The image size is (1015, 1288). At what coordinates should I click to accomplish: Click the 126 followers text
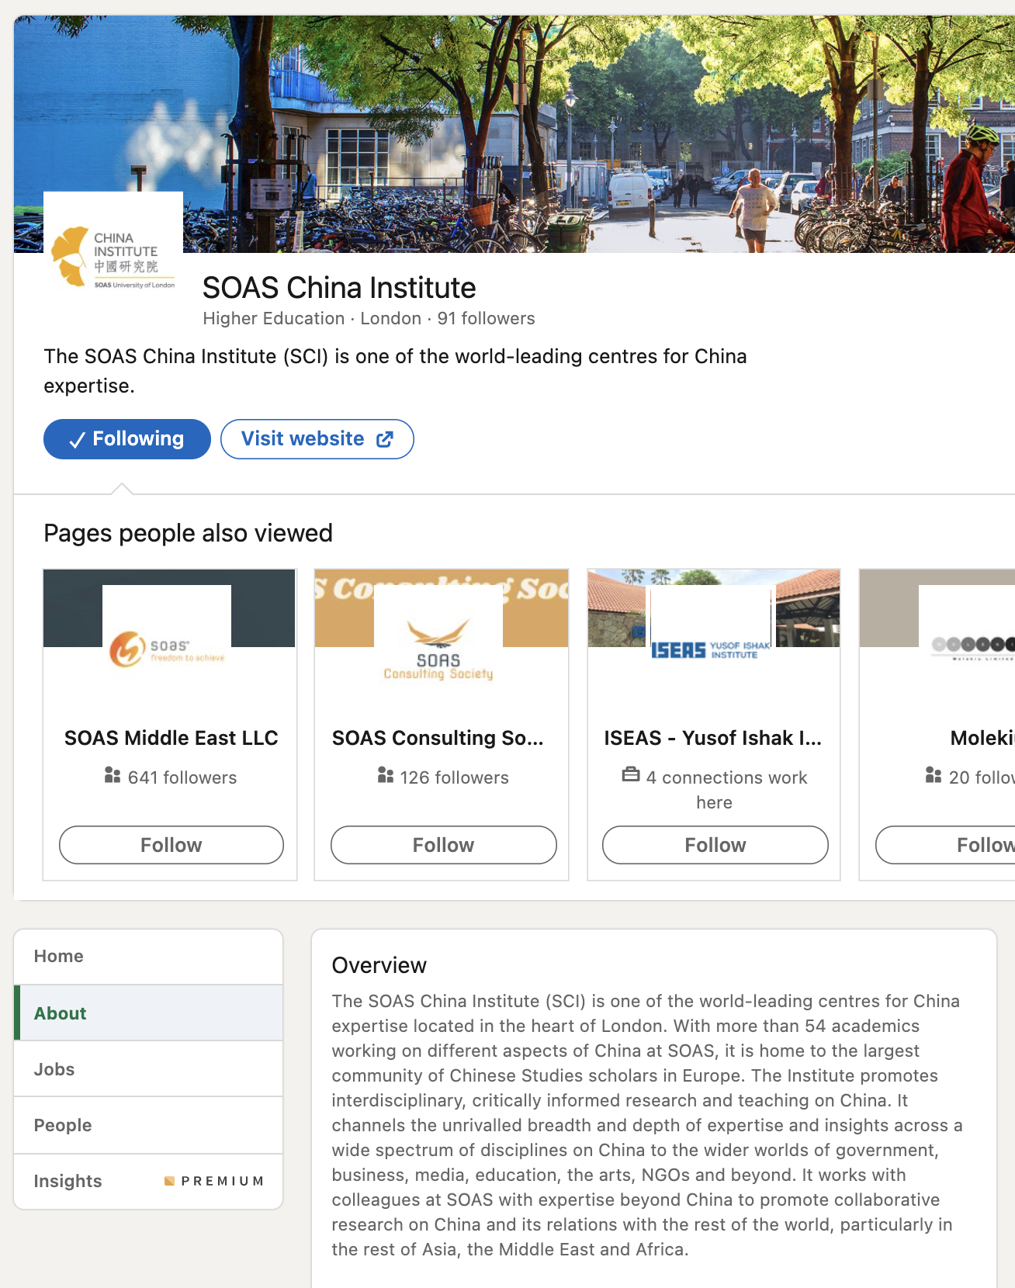click(455, 777)
